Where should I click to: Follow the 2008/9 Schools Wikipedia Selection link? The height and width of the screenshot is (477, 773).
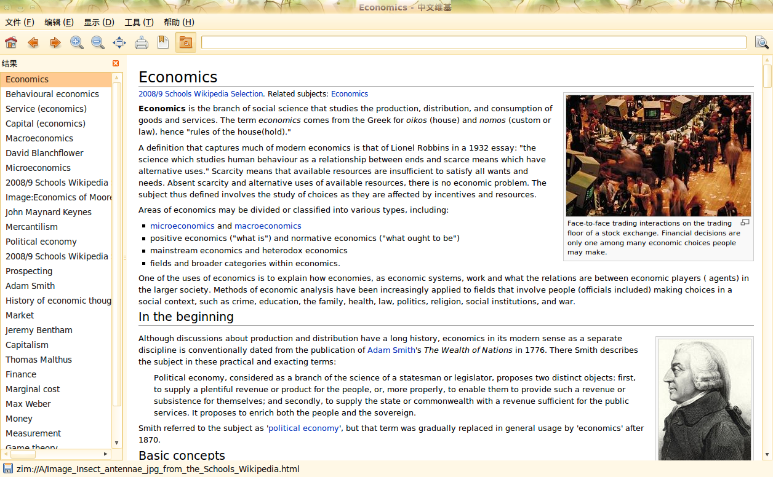(201, 94)
